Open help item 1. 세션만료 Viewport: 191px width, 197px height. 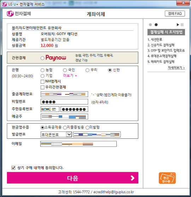pos(155,40)
